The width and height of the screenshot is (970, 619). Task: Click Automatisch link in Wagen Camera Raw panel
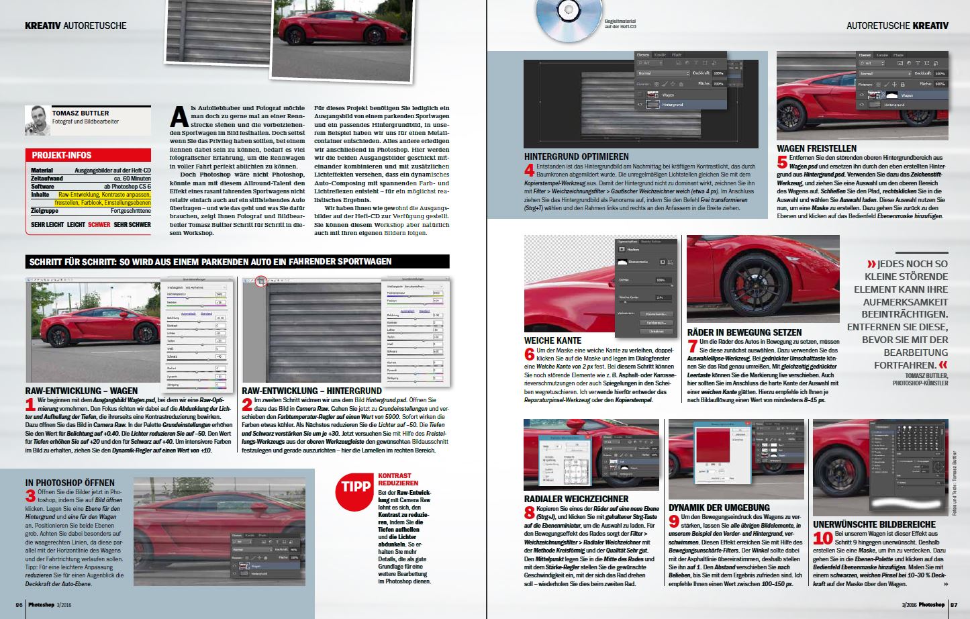coord(189,314)
